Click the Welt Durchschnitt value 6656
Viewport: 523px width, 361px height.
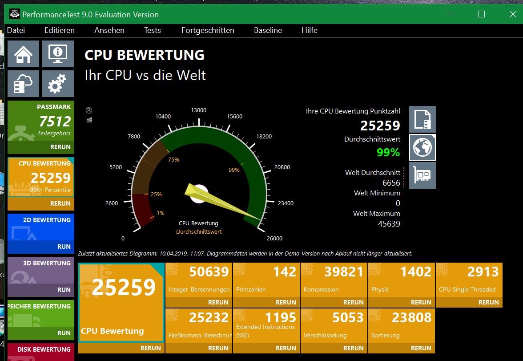(x=391, y=183)
